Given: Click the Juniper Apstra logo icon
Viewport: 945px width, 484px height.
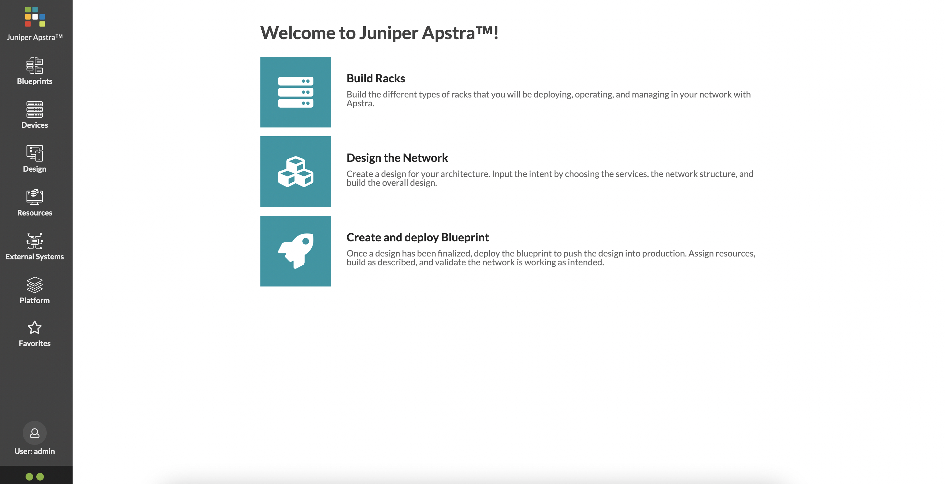Looking at the screenshot, I should pos(35,17).
